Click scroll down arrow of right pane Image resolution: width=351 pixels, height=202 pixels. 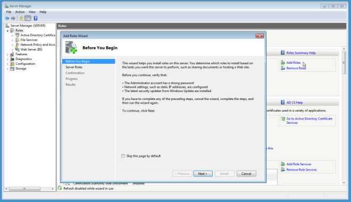[344, 183]
